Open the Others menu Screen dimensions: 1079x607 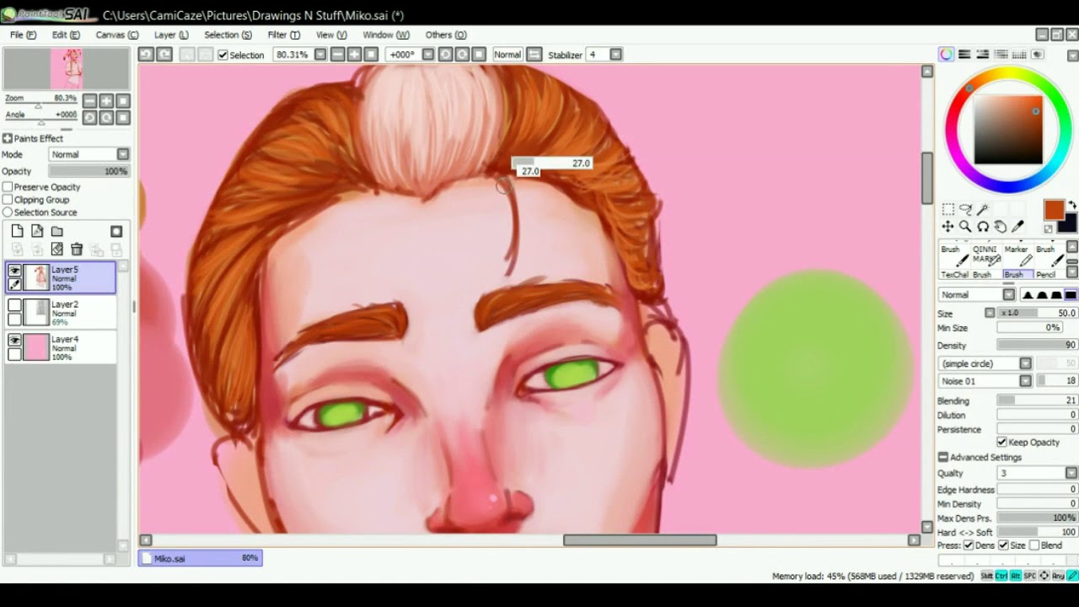(446, 35)
